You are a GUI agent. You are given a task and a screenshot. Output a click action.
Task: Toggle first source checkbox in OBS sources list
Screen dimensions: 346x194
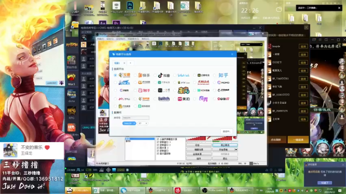point(158,139)
